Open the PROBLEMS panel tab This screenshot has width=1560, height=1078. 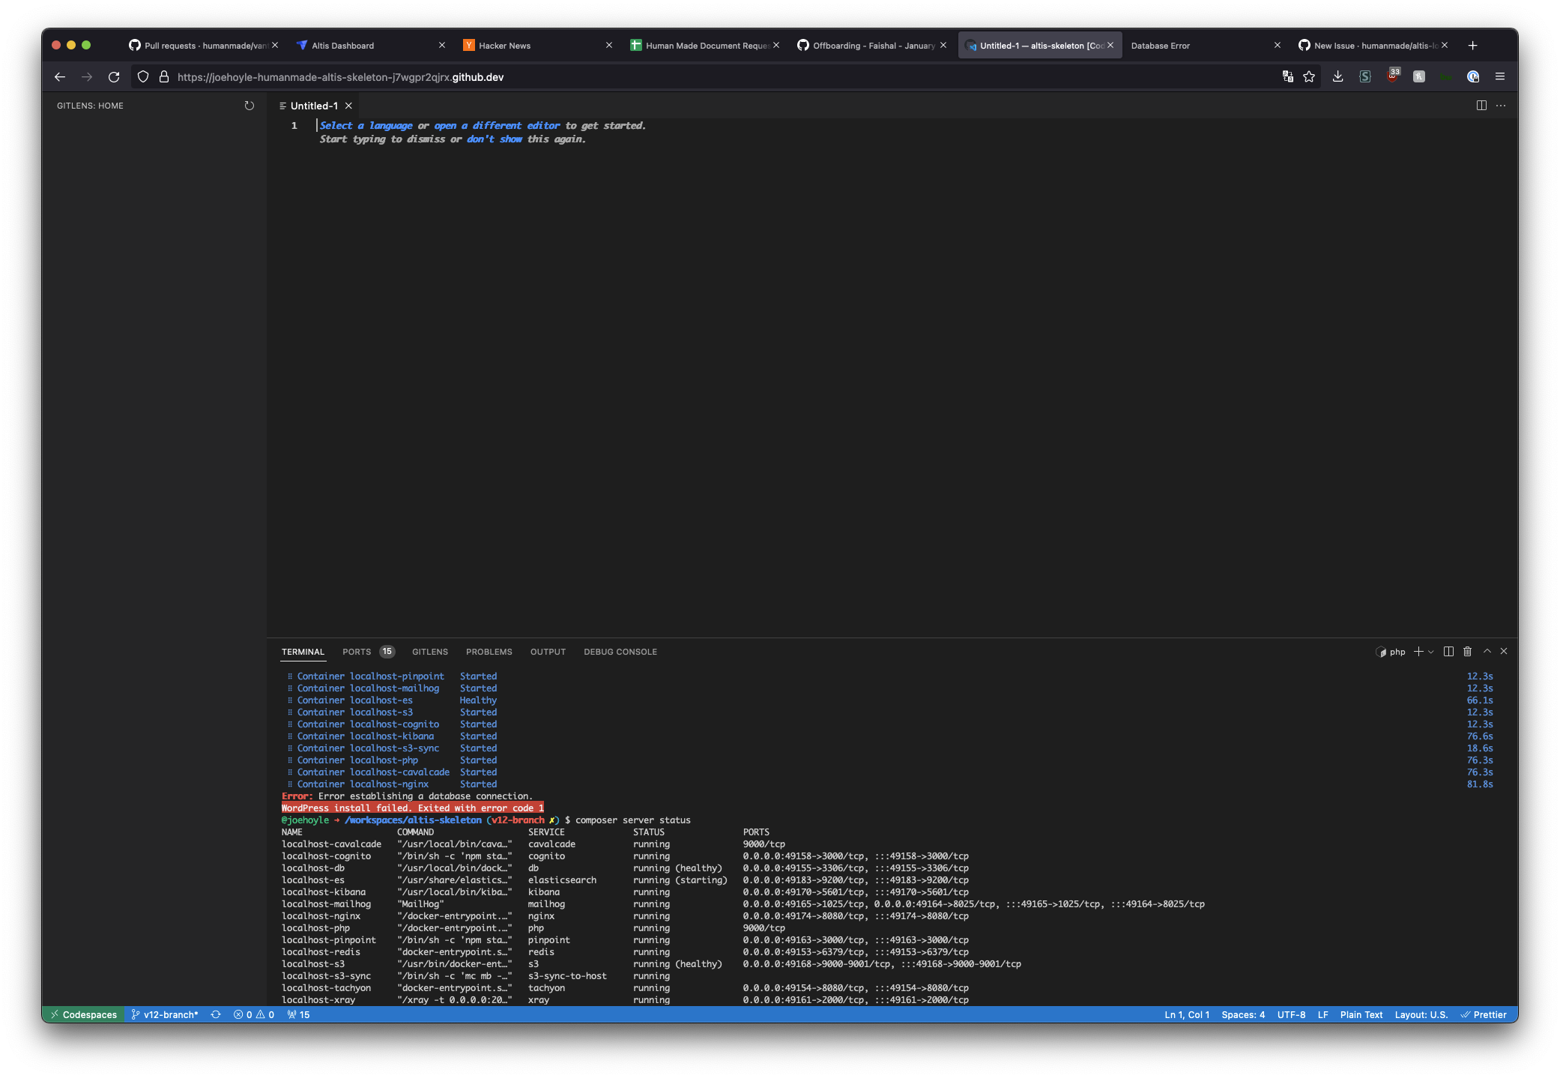(489, 652)
